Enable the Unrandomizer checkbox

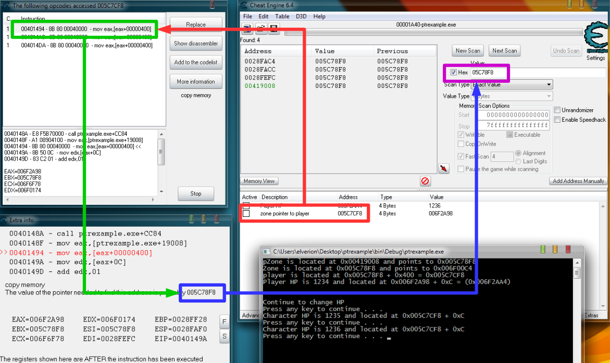pyautogui.click(x=557, y=110)
